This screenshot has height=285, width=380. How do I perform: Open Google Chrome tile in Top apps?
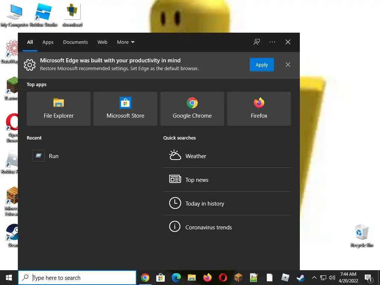point(192,109)
